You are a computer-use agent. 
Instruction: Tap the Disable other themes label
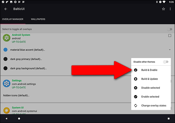pyautogui.click(x=144, y=62)
